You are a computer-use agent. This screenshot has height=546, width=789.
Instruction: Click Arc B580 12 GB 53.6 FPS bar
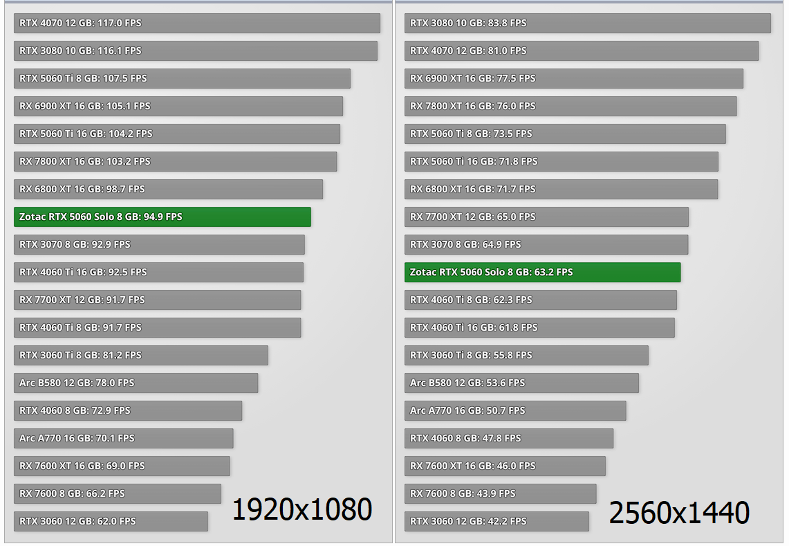[522, 383]
